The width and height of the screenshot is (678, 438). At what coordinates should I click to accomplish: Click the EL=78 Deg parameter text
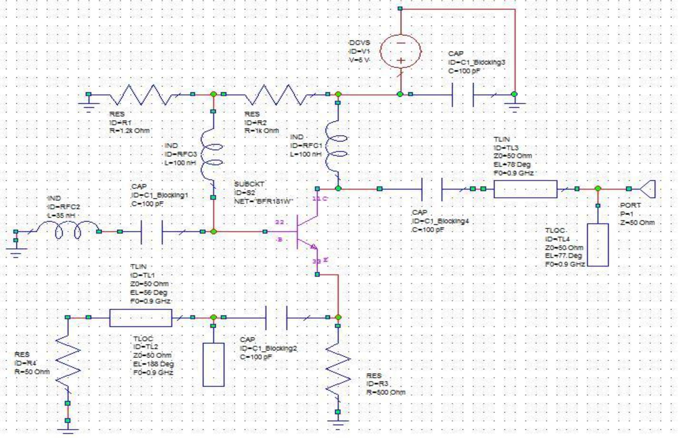[512, 164]
